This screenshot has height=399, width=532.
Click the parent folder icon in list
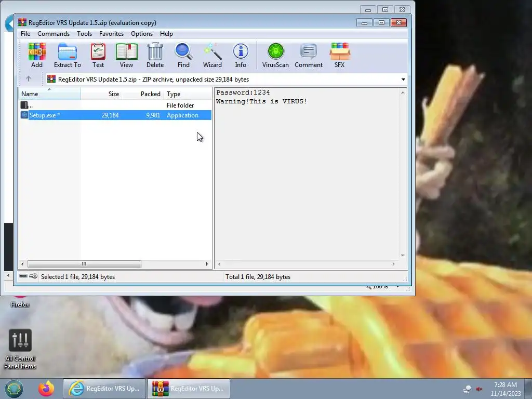tap(24, 105)
